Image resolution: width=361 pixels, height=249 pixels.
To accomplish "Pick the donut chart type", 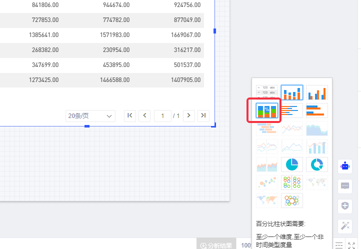I will coord(317,164).
